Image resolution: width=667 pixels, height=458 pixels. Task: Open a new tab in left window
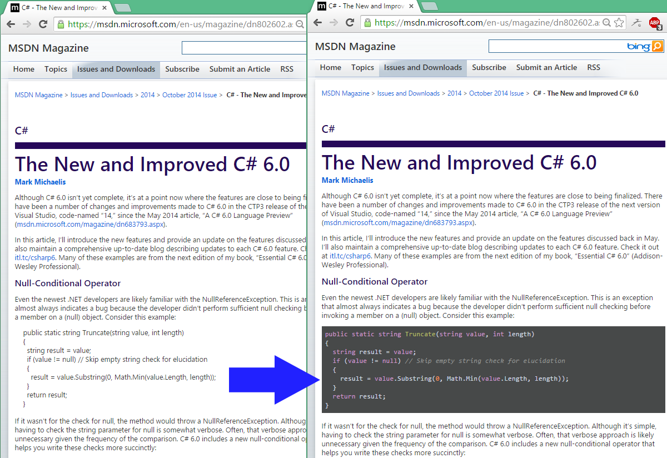[123, 8]
